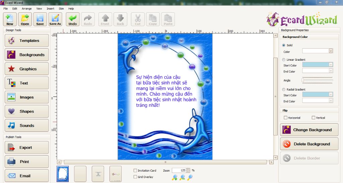343x183 pixels.
Task: Click the Copy toolbar icon
Action: [153, 19]
